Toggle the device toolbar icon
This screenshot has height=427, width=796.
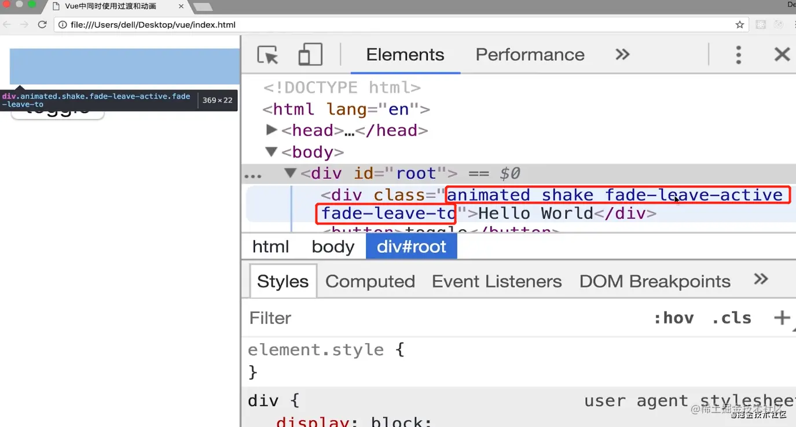(x=310, y=55)
